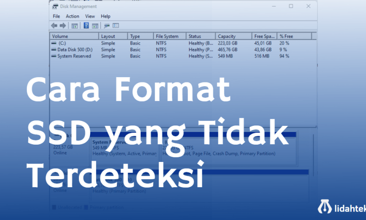Click the 43,86 GB free space cell
The image size is (366, 220).
263,50
